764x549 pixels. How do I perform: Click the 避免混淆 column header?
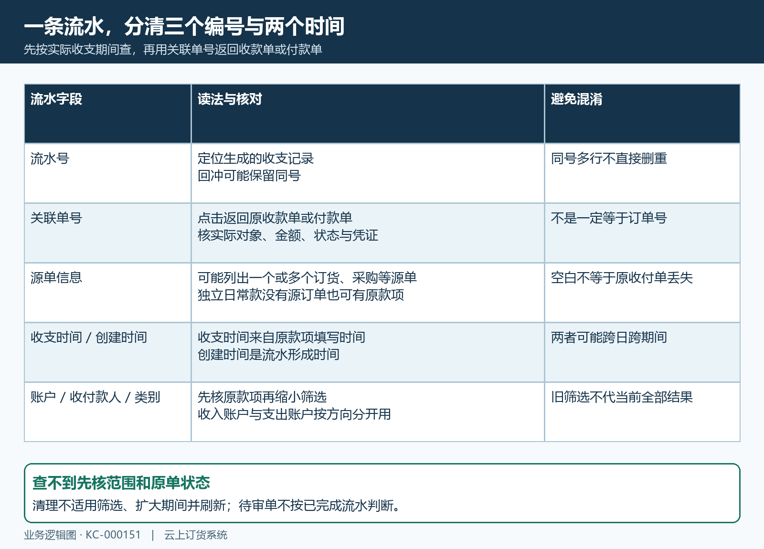click(x=576, y=99)
